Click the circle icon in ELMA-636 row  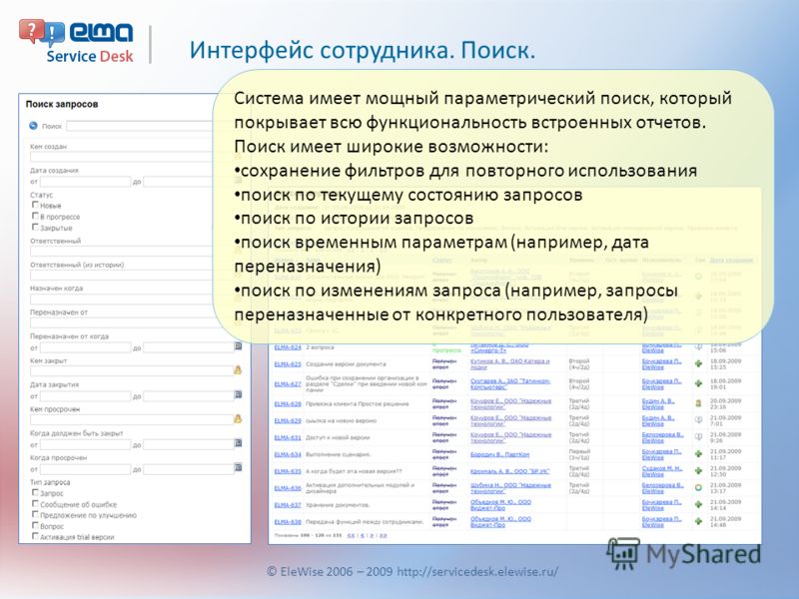698,487
